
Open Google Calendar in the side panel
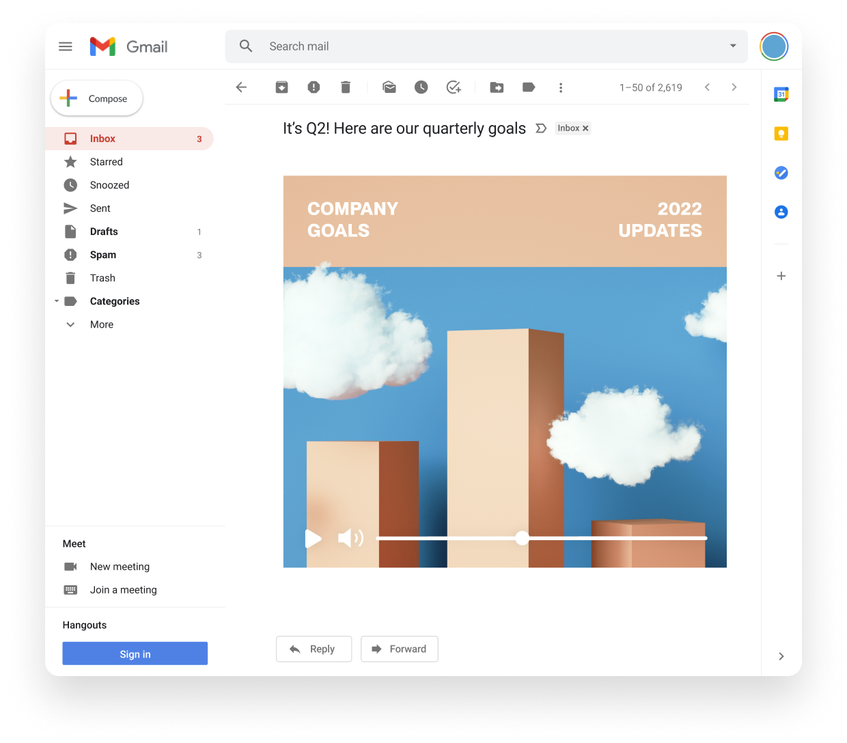coord(781,95)
